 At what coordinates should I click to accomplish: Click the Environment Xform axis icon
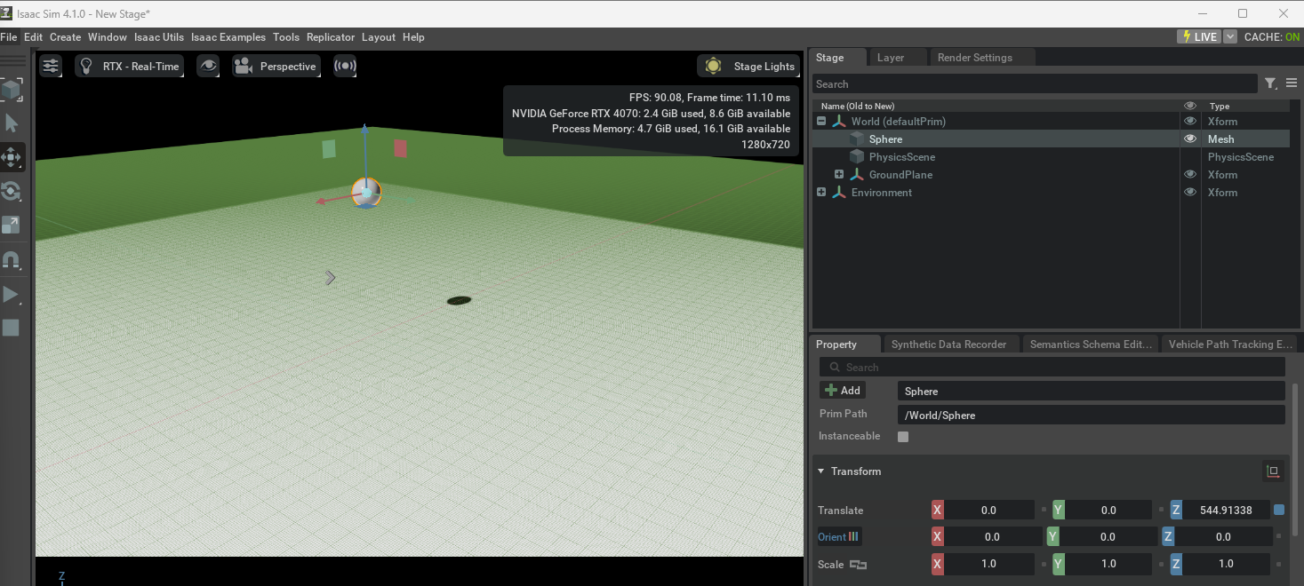tap(838, 193)
